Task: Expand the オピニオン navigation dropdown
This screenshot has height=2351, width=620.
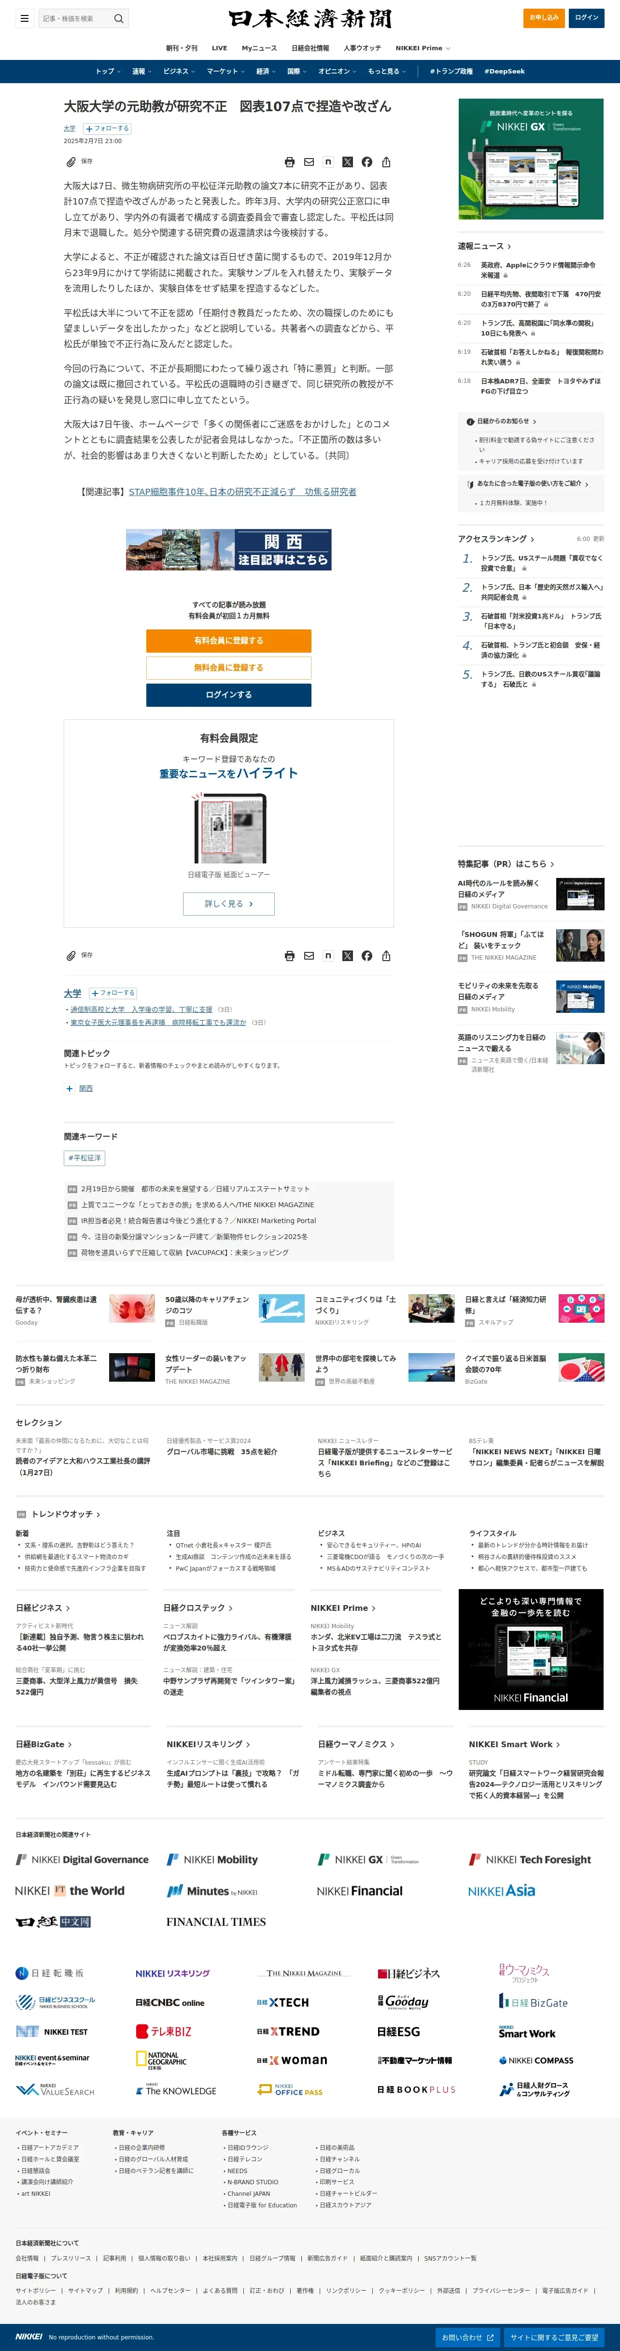Action: pyautogui.click(x=338, y=71)
